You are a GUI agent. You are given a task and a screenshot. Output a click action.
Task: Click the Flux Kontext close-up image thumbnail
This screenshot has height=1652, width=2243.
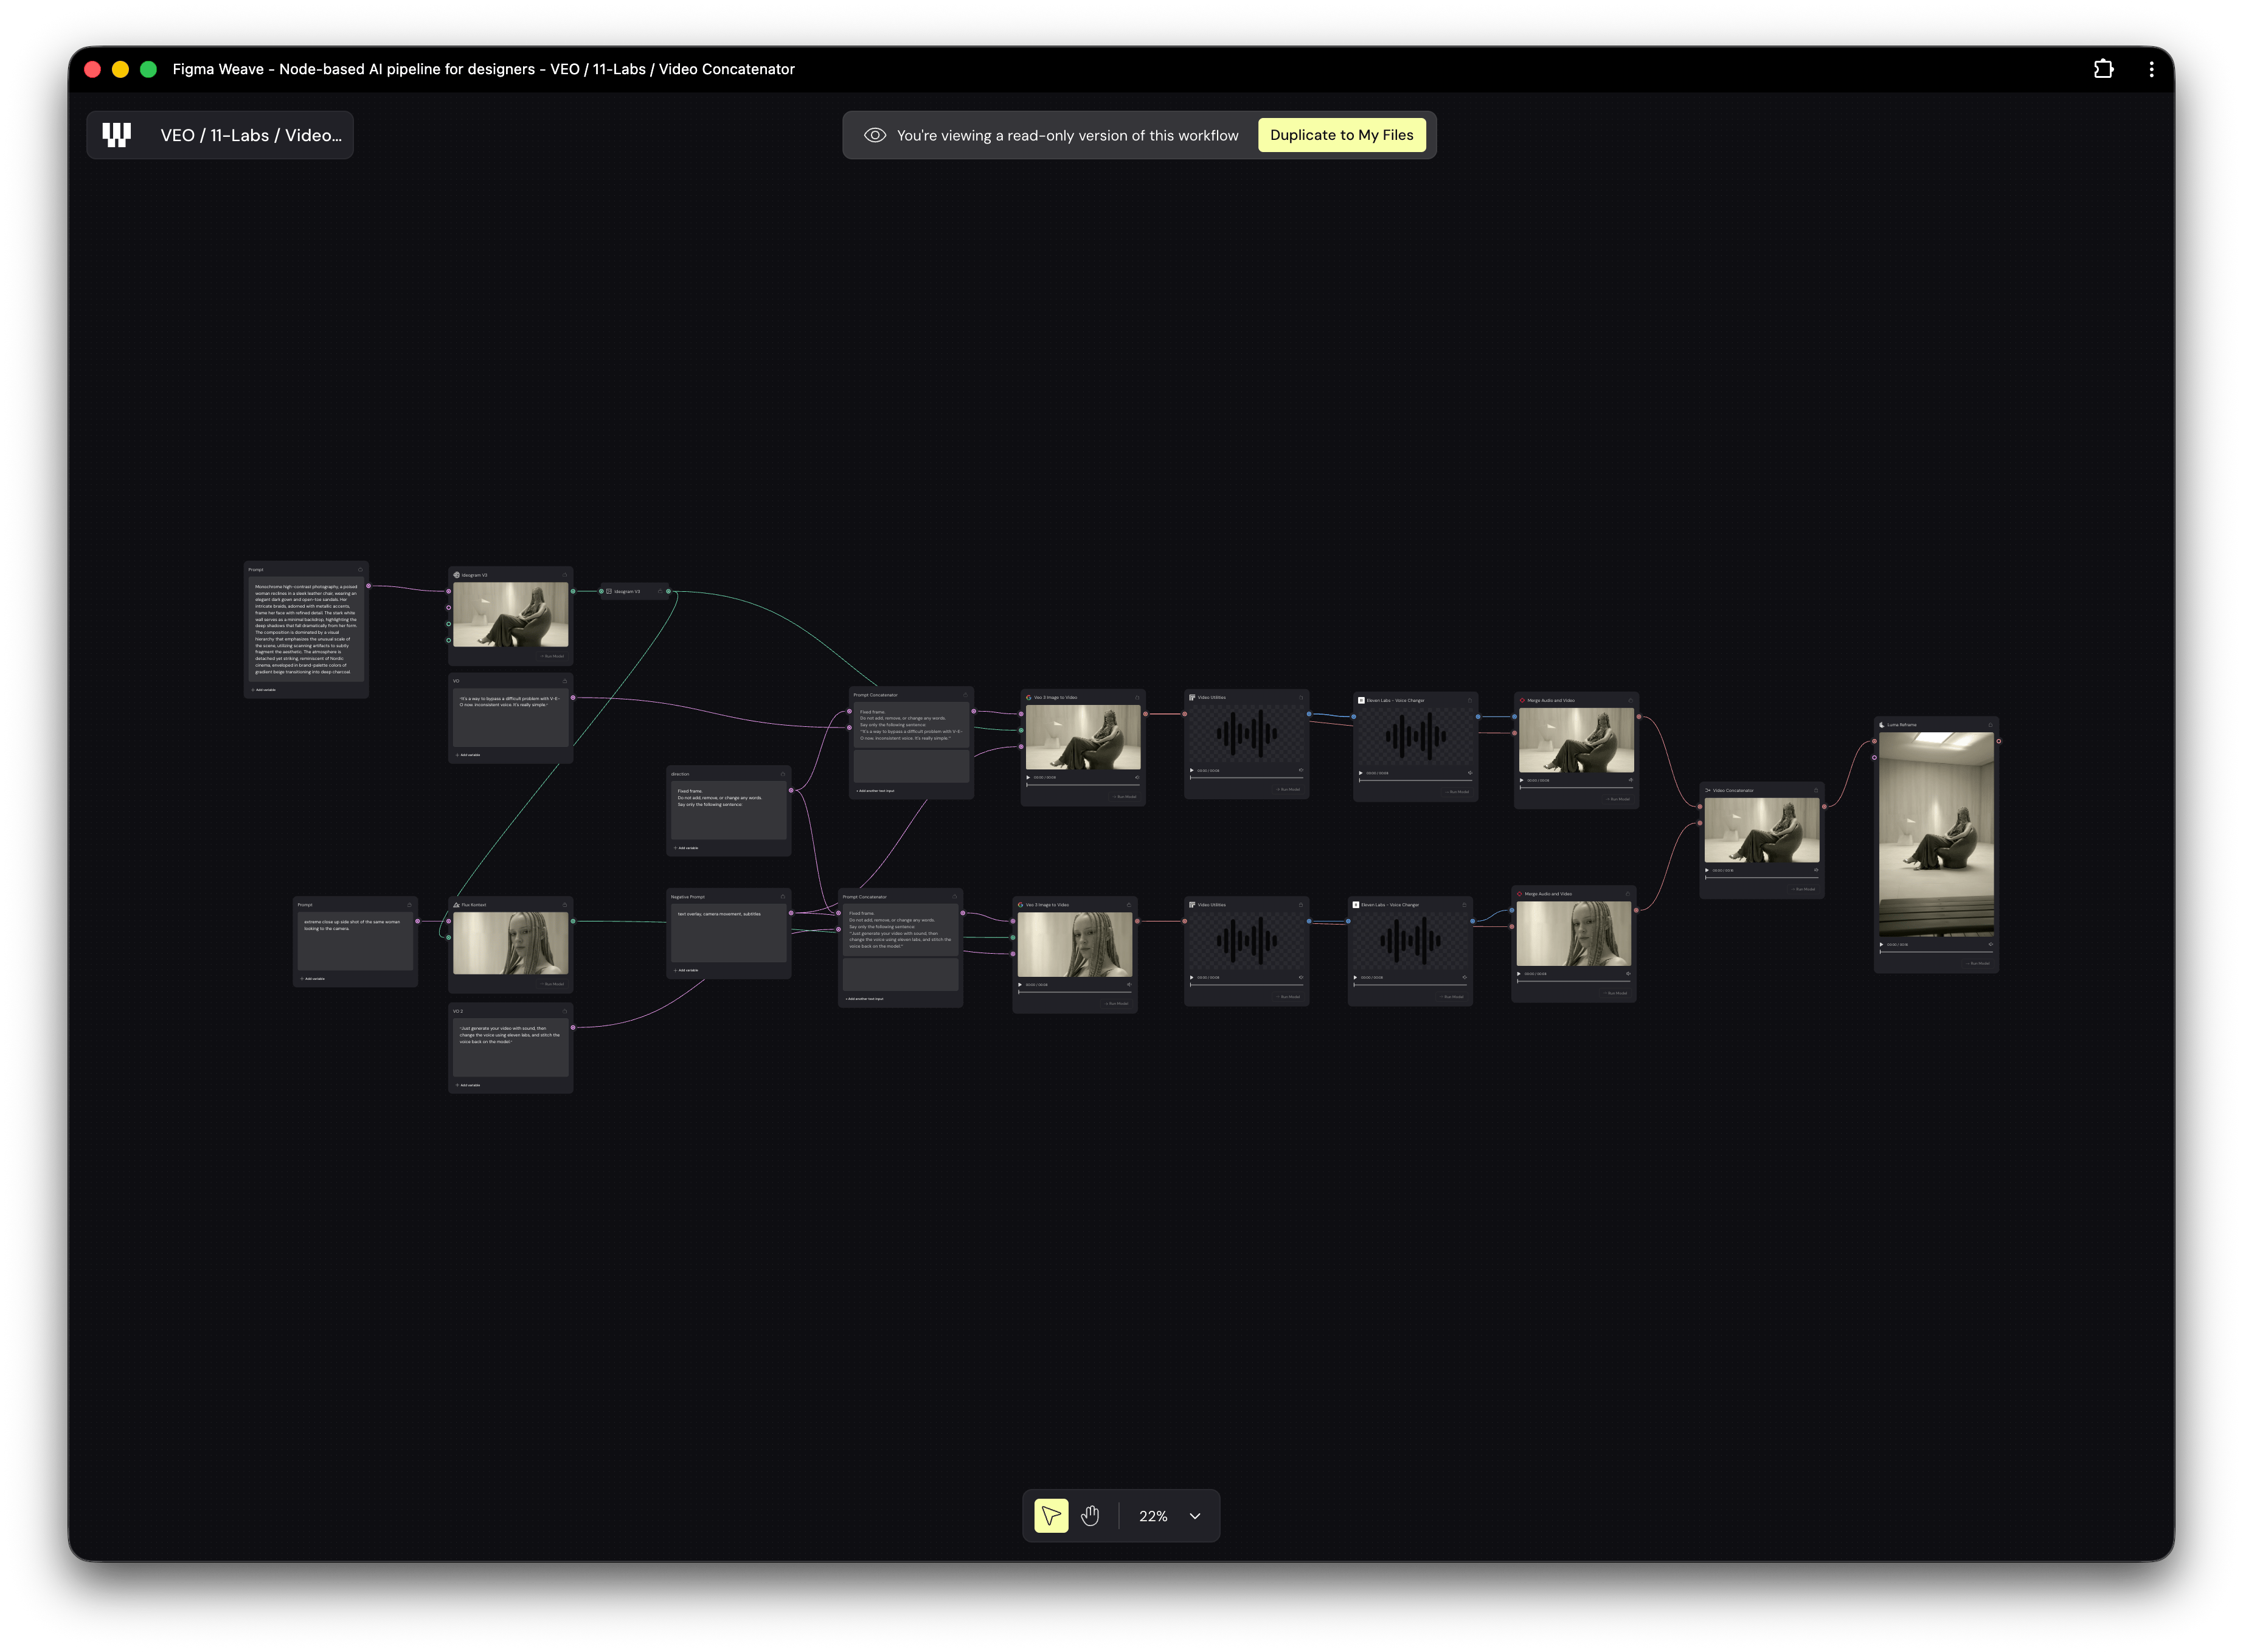(510, 942)
